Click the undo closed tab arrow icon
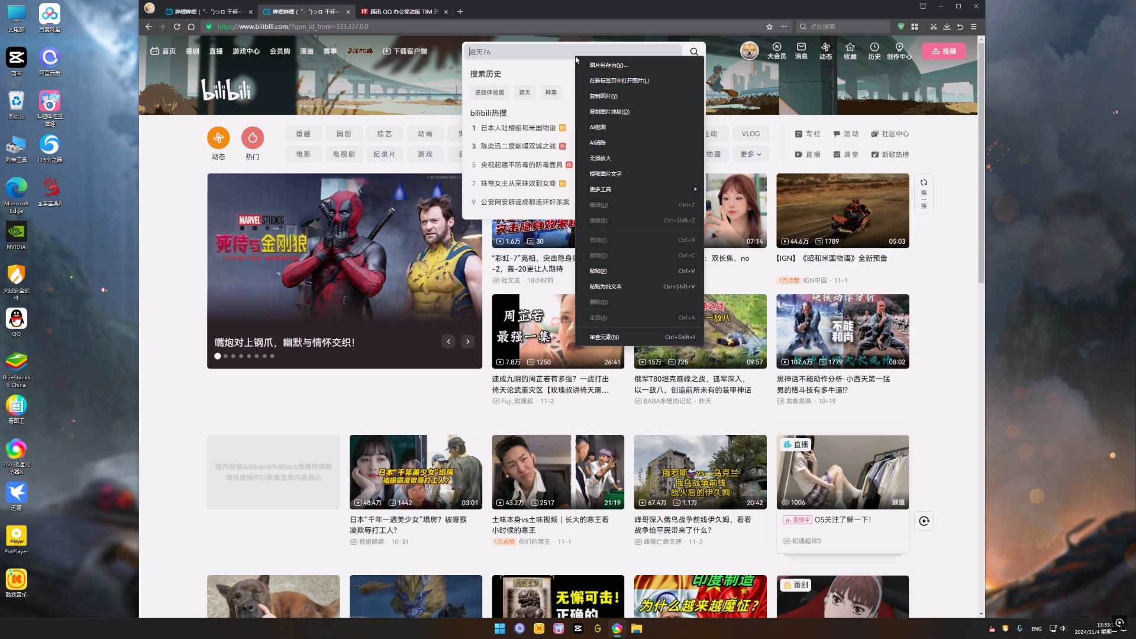1136x639 pixels. pyautogui.click(x=960, y=27)
